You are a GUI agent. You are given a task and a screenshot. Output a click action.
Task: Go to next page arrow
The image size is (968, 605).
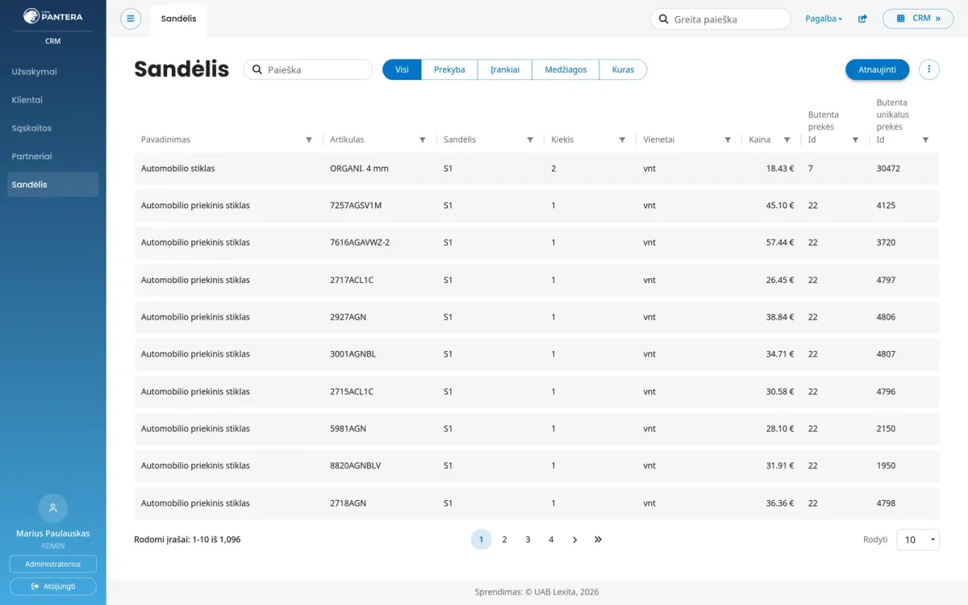click(x=574, y=540)
